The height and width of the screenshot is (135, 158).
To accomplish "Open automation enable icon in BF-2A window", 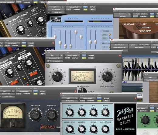I will point(84,55).
